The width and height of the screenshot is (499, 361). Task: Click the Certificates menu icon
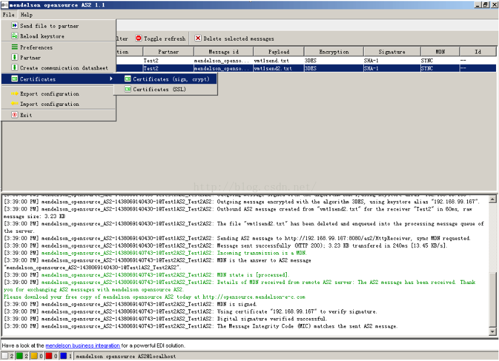click(14, 79)
